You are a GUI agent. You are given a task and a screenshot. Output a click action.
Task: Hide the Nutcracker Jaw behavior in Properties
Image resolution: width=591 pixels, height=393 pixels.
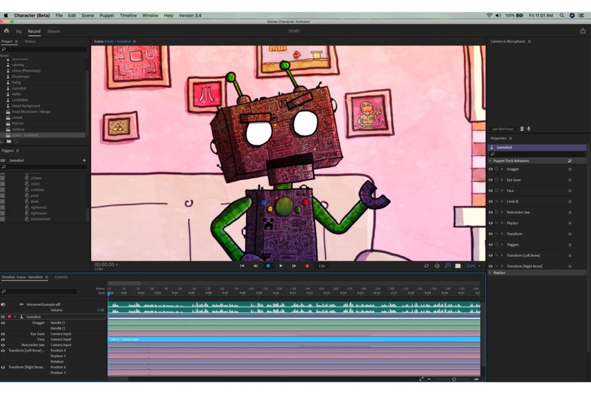[491, 212]
